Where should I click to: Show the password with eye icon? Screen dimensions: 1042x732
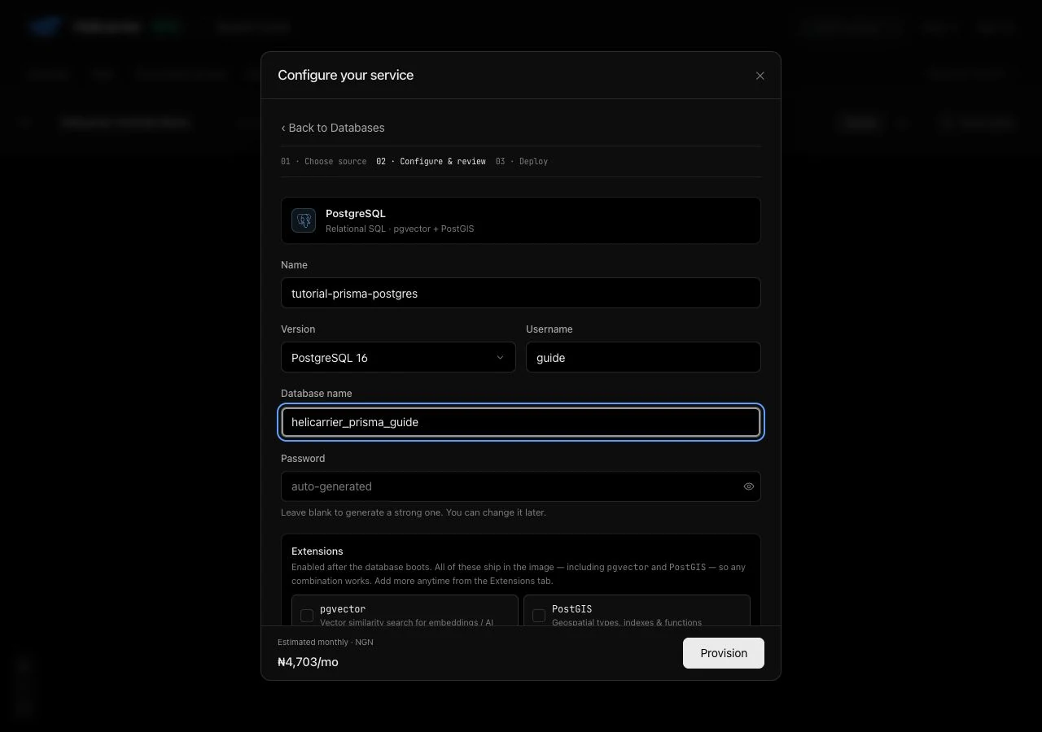click(x=749, y=486)
